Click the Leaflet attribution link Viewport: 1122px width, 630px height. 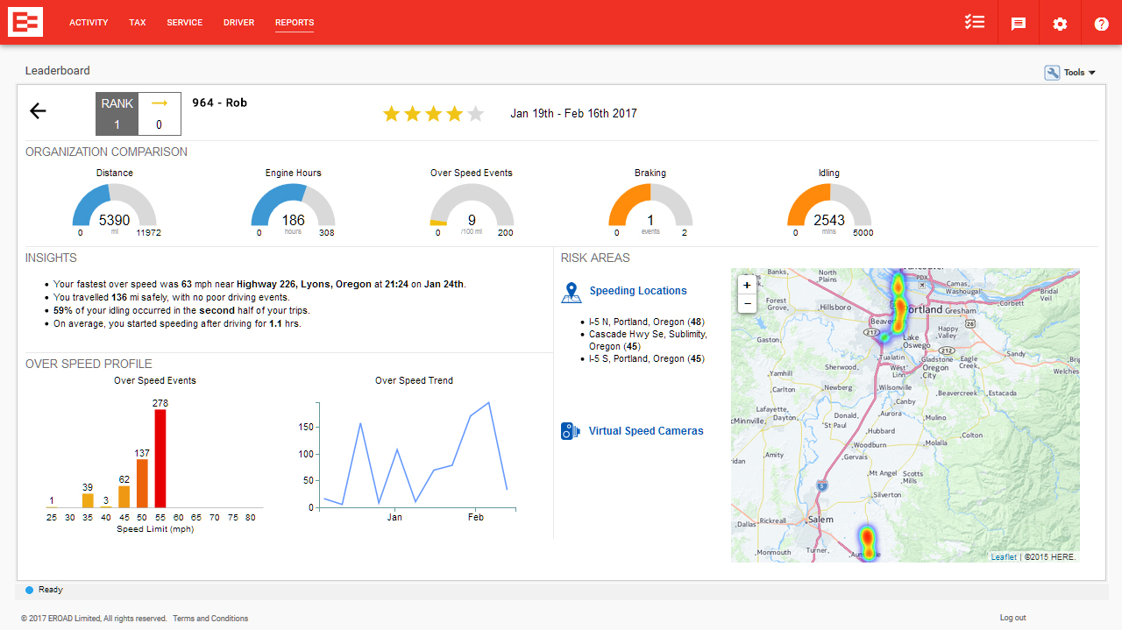pos(1004,557)
